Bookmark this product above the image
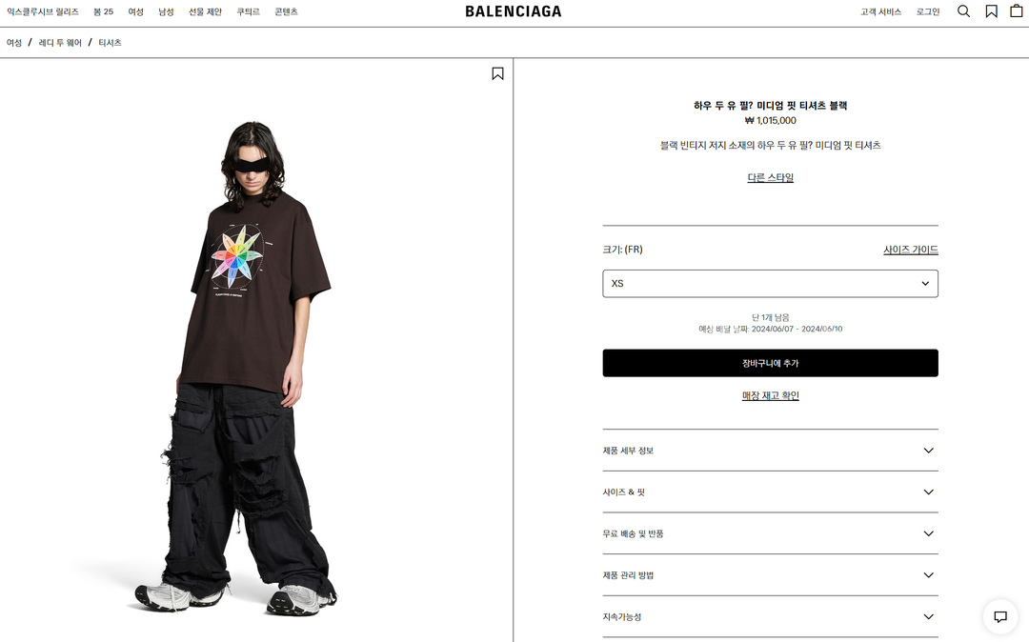Viewport: 1029px width, 642px height. [498, 73]
